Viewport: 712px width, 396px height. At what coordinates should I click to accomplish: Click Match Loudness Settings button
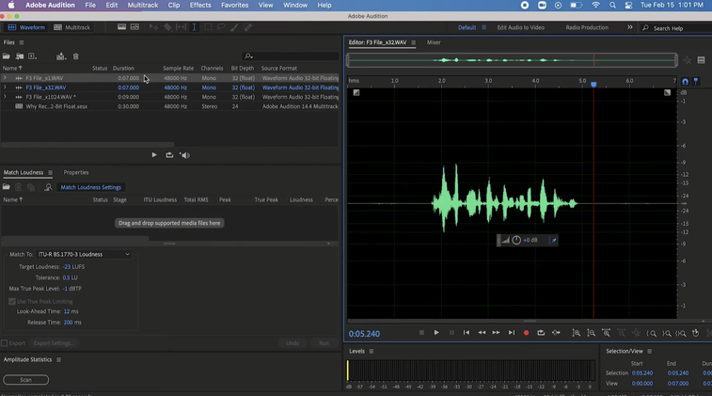(91, 187)
